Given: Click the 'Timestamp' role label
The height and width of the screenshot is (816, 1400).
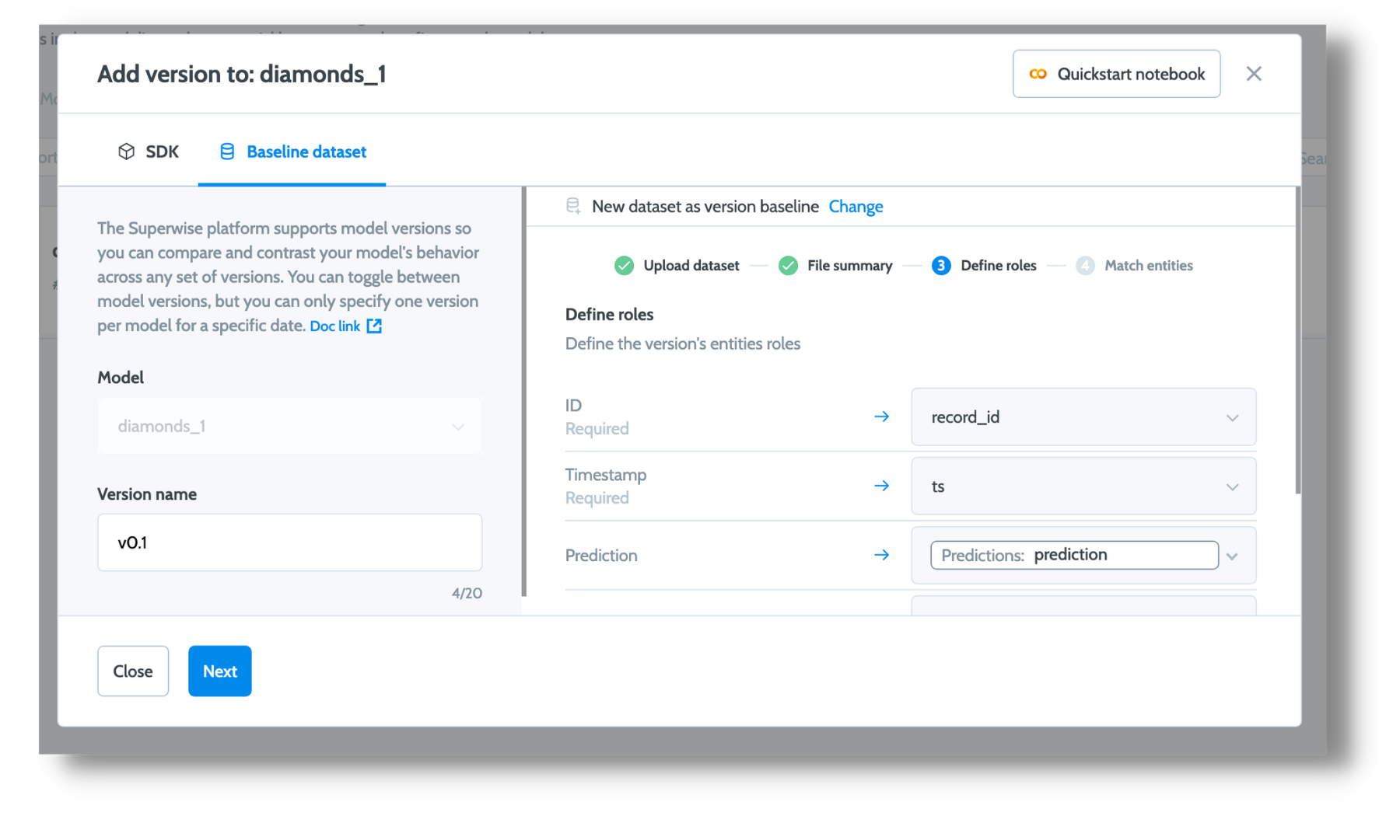Looking at the screenshot, I should coord(605,475).
